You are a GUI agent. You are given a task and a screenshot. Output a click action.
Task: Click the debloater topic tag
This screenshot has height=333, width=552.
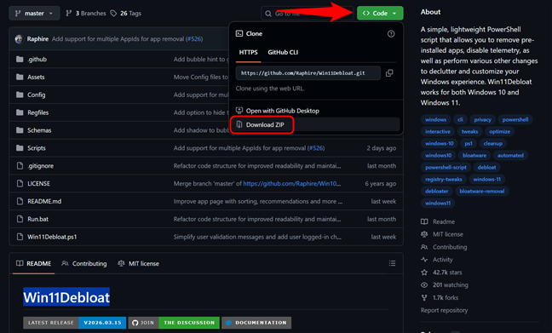436,192
